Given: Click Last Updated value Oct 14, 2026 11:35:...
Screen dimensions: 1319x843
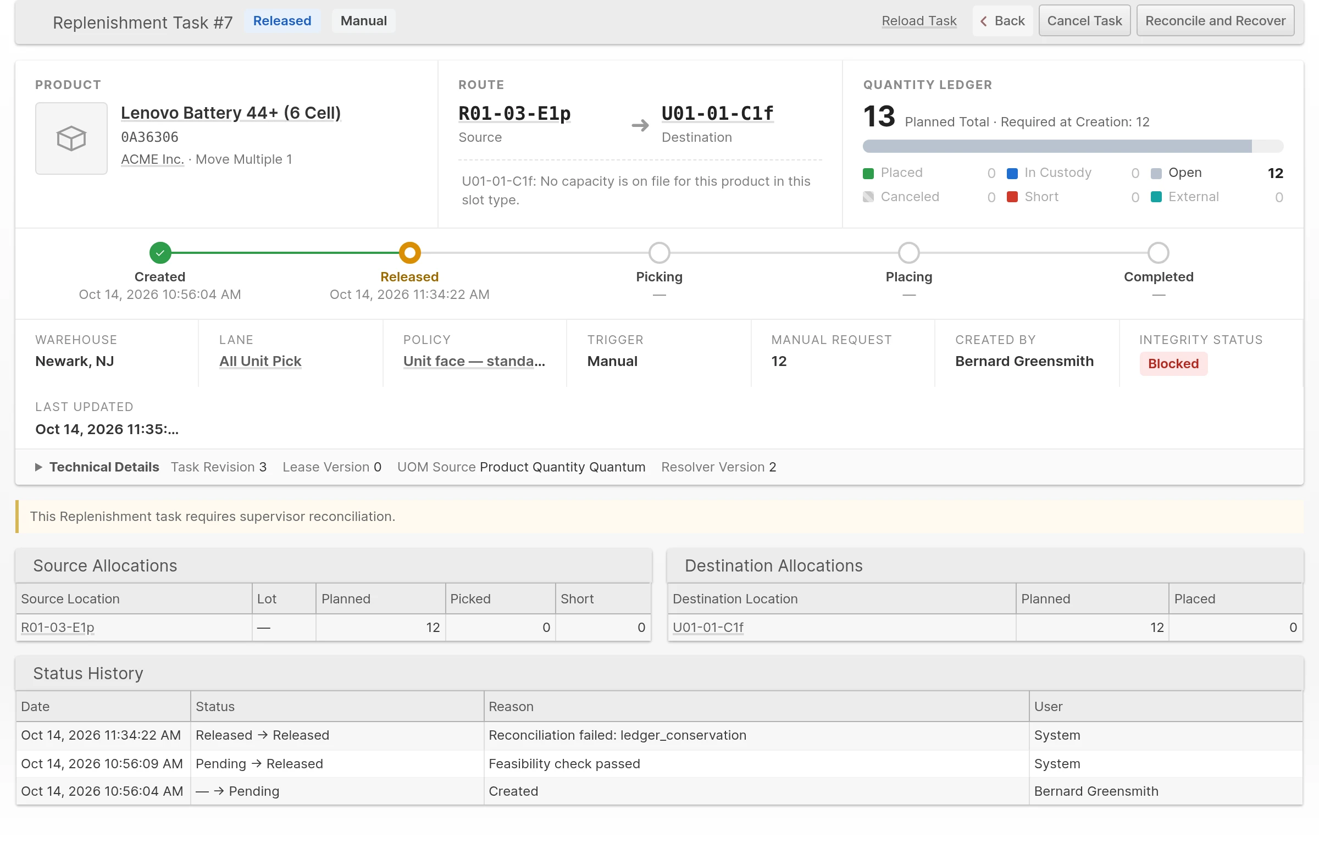Looking at the screenshot, I should pos(107,429).
